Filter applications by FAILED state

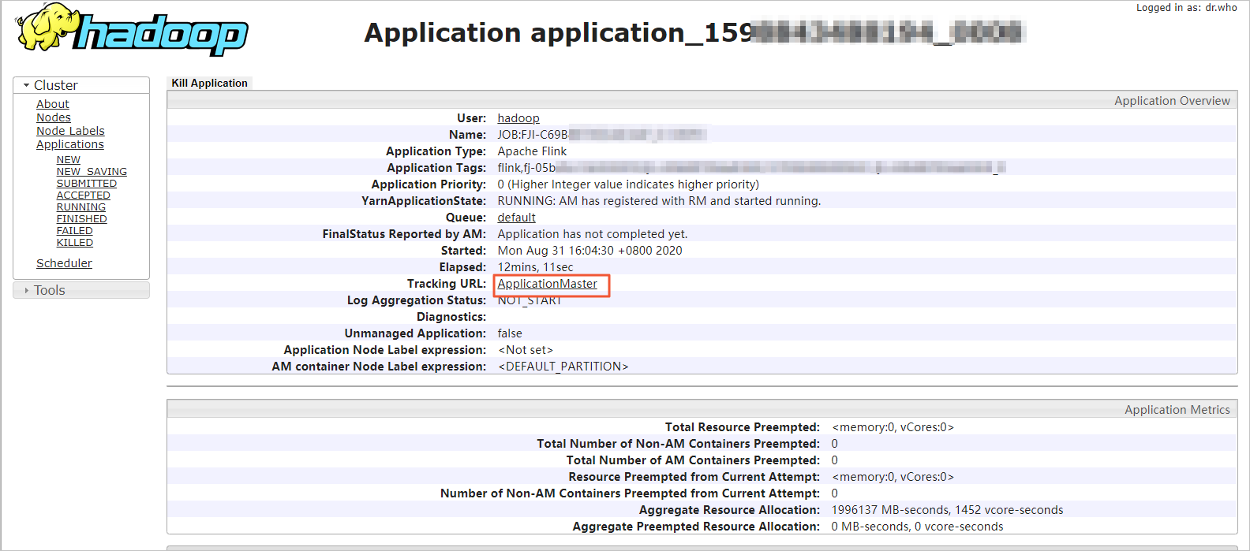(x=75, y=230)
